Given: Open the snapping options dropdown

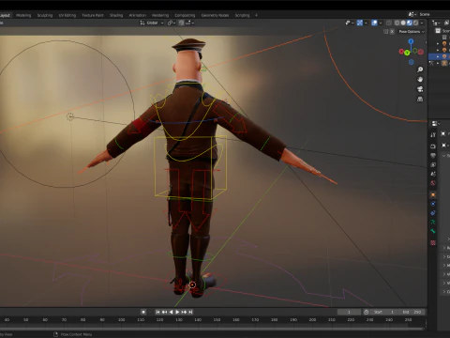Looking at the screenshot, I should click(190, 23).
